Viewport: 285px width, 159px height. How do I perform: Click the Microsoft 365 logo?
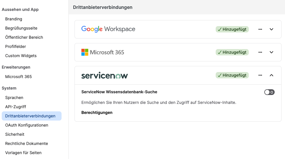coord(103,52)
